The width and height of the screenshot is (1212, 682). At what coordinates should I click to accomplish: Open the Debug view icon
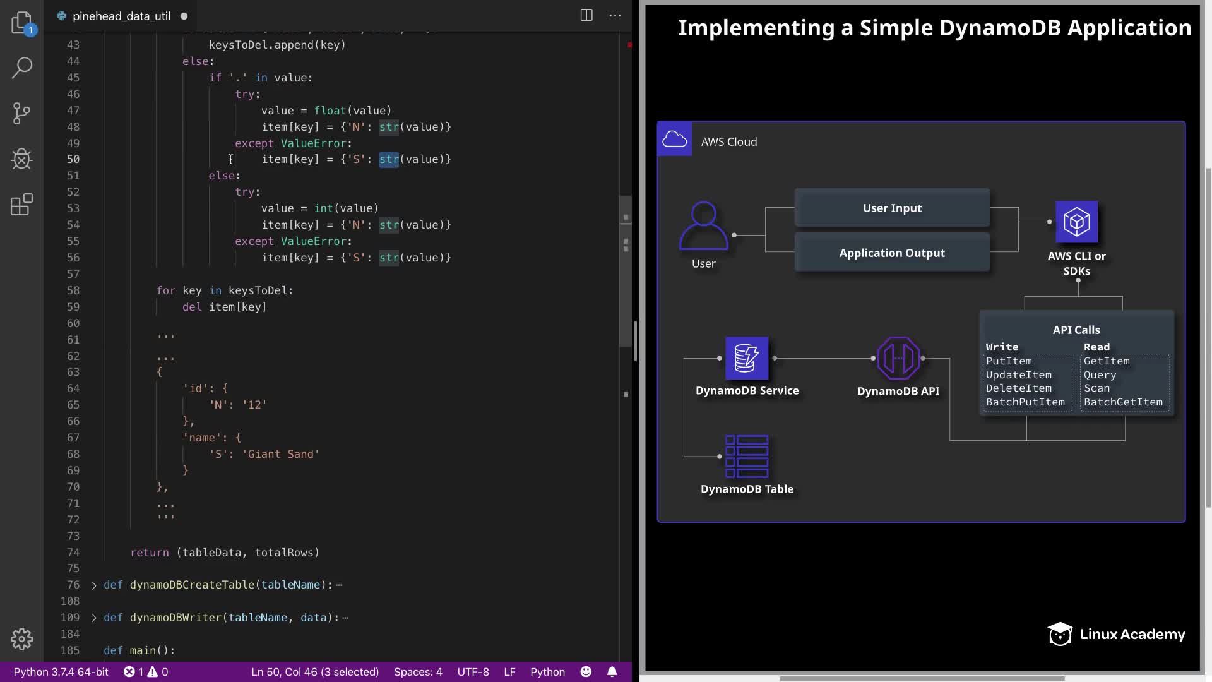tap(21, 159)
